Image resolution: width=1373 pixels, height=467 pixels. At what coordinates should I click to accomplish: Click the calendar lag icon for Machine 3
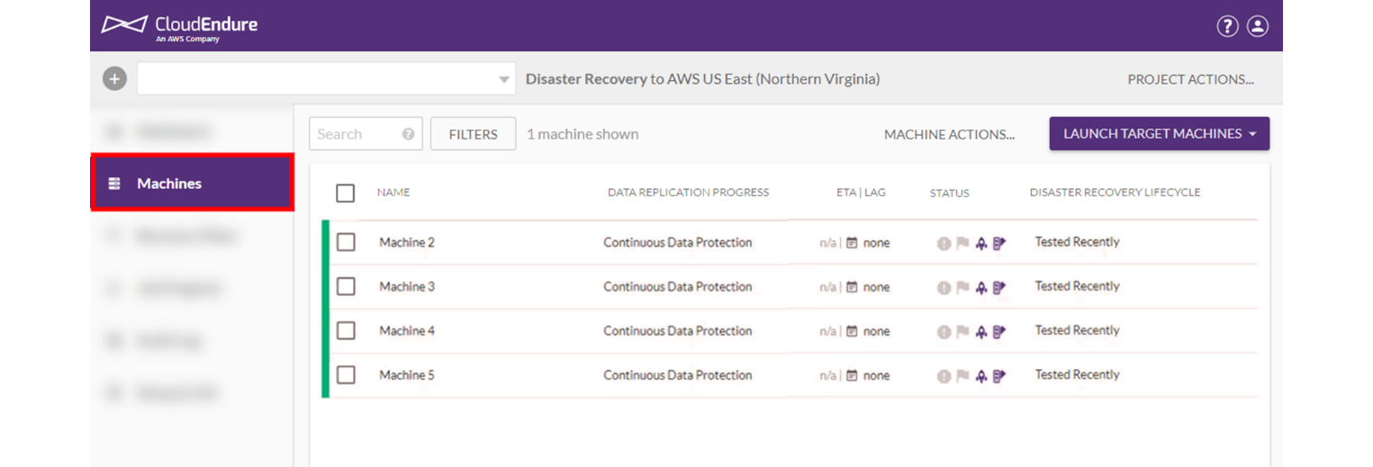point(852,287)
